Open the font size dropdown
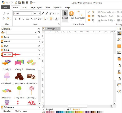 pos(39,13)
